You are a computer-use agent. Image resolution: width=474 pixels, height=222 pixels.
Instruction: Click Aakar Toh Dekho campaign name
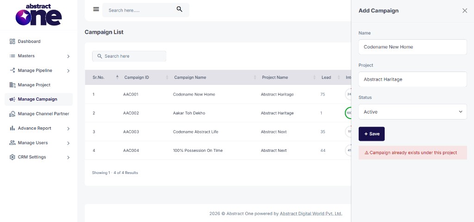189,113
